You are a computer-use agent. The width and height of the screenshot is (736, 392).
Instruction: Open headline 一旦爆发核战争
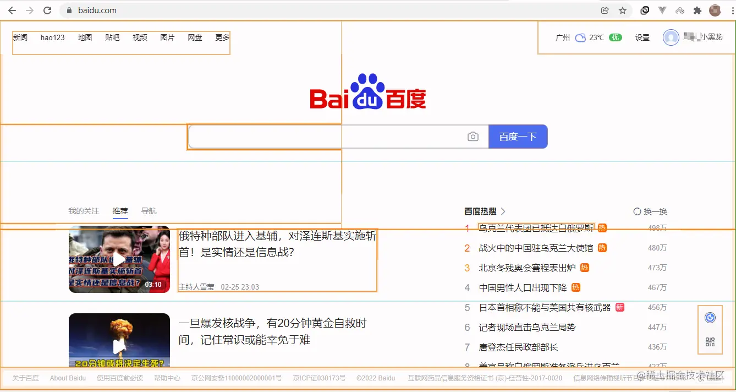pyautogui.click(x=272, y=331)
